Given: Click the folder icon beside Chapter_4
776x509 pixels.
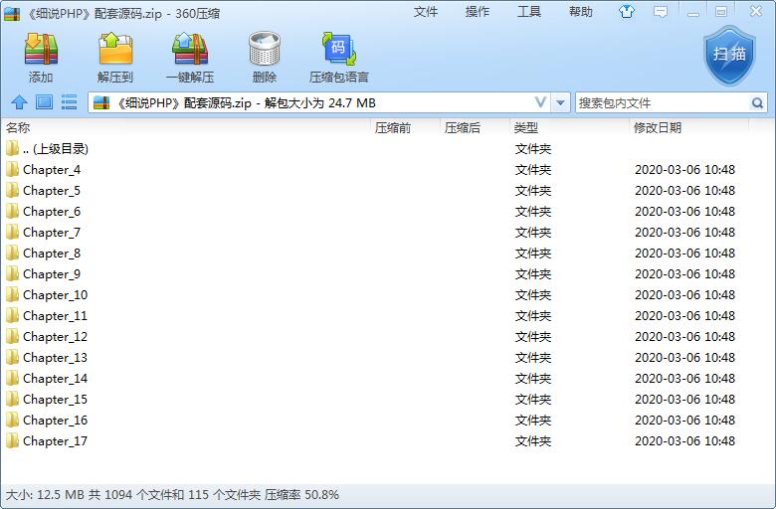Looking at the screenshot, I should click(12, 170).
